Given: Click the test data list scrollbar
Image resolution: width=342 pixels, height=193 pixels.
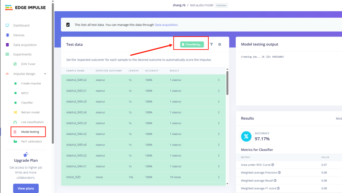Looking at the screenshot, I should (227, 83).
